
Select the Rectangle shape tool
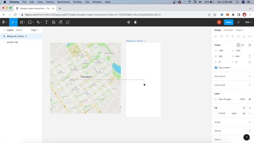point(30,22)
